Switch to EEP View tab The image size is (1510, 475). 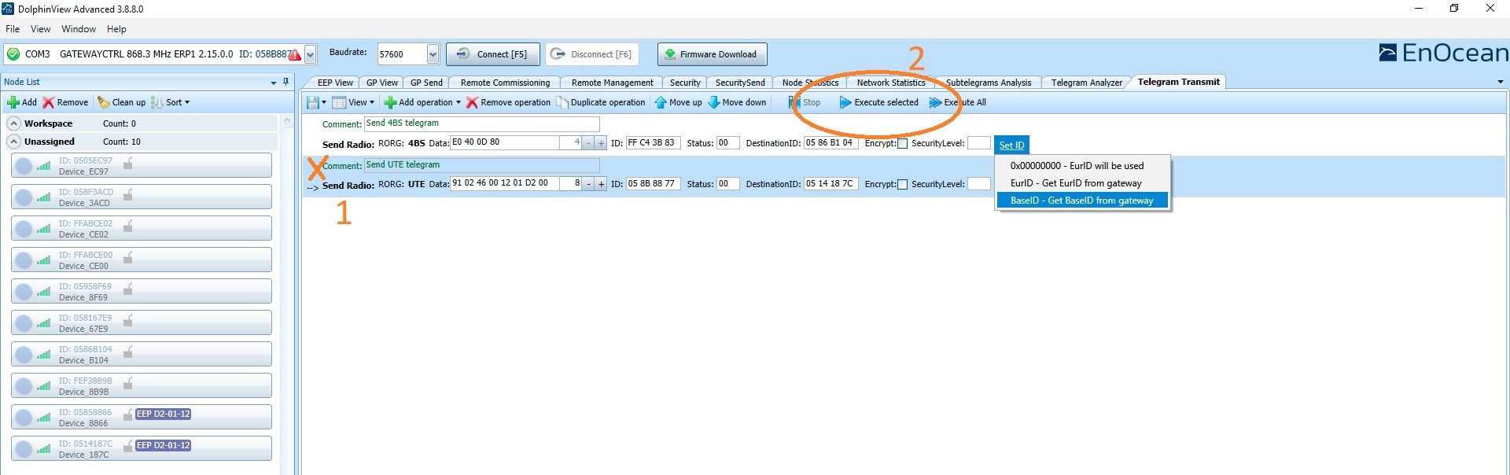(x=335, y=83)
